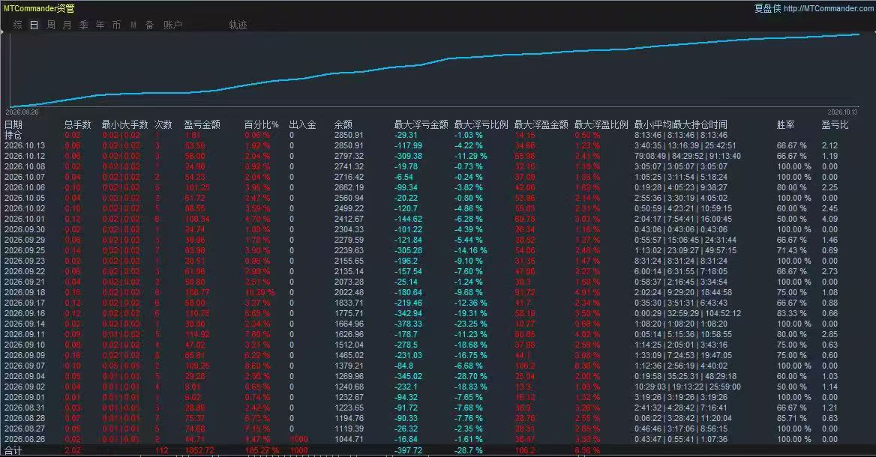Viewport: 876px width, 457px height.
Task: Switch to the 综 summary tab
Action: (18, 25)
